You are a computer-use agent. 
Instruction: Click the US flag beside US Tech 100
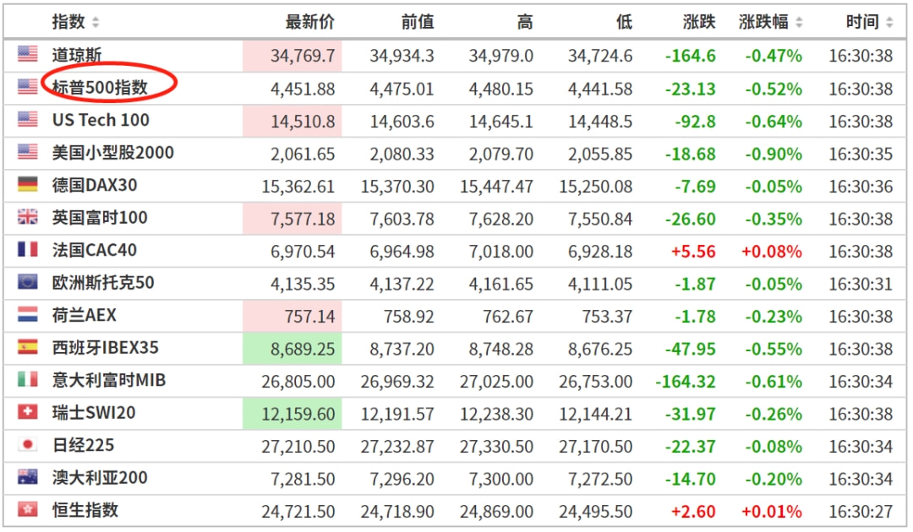click(x=27, y=119)
